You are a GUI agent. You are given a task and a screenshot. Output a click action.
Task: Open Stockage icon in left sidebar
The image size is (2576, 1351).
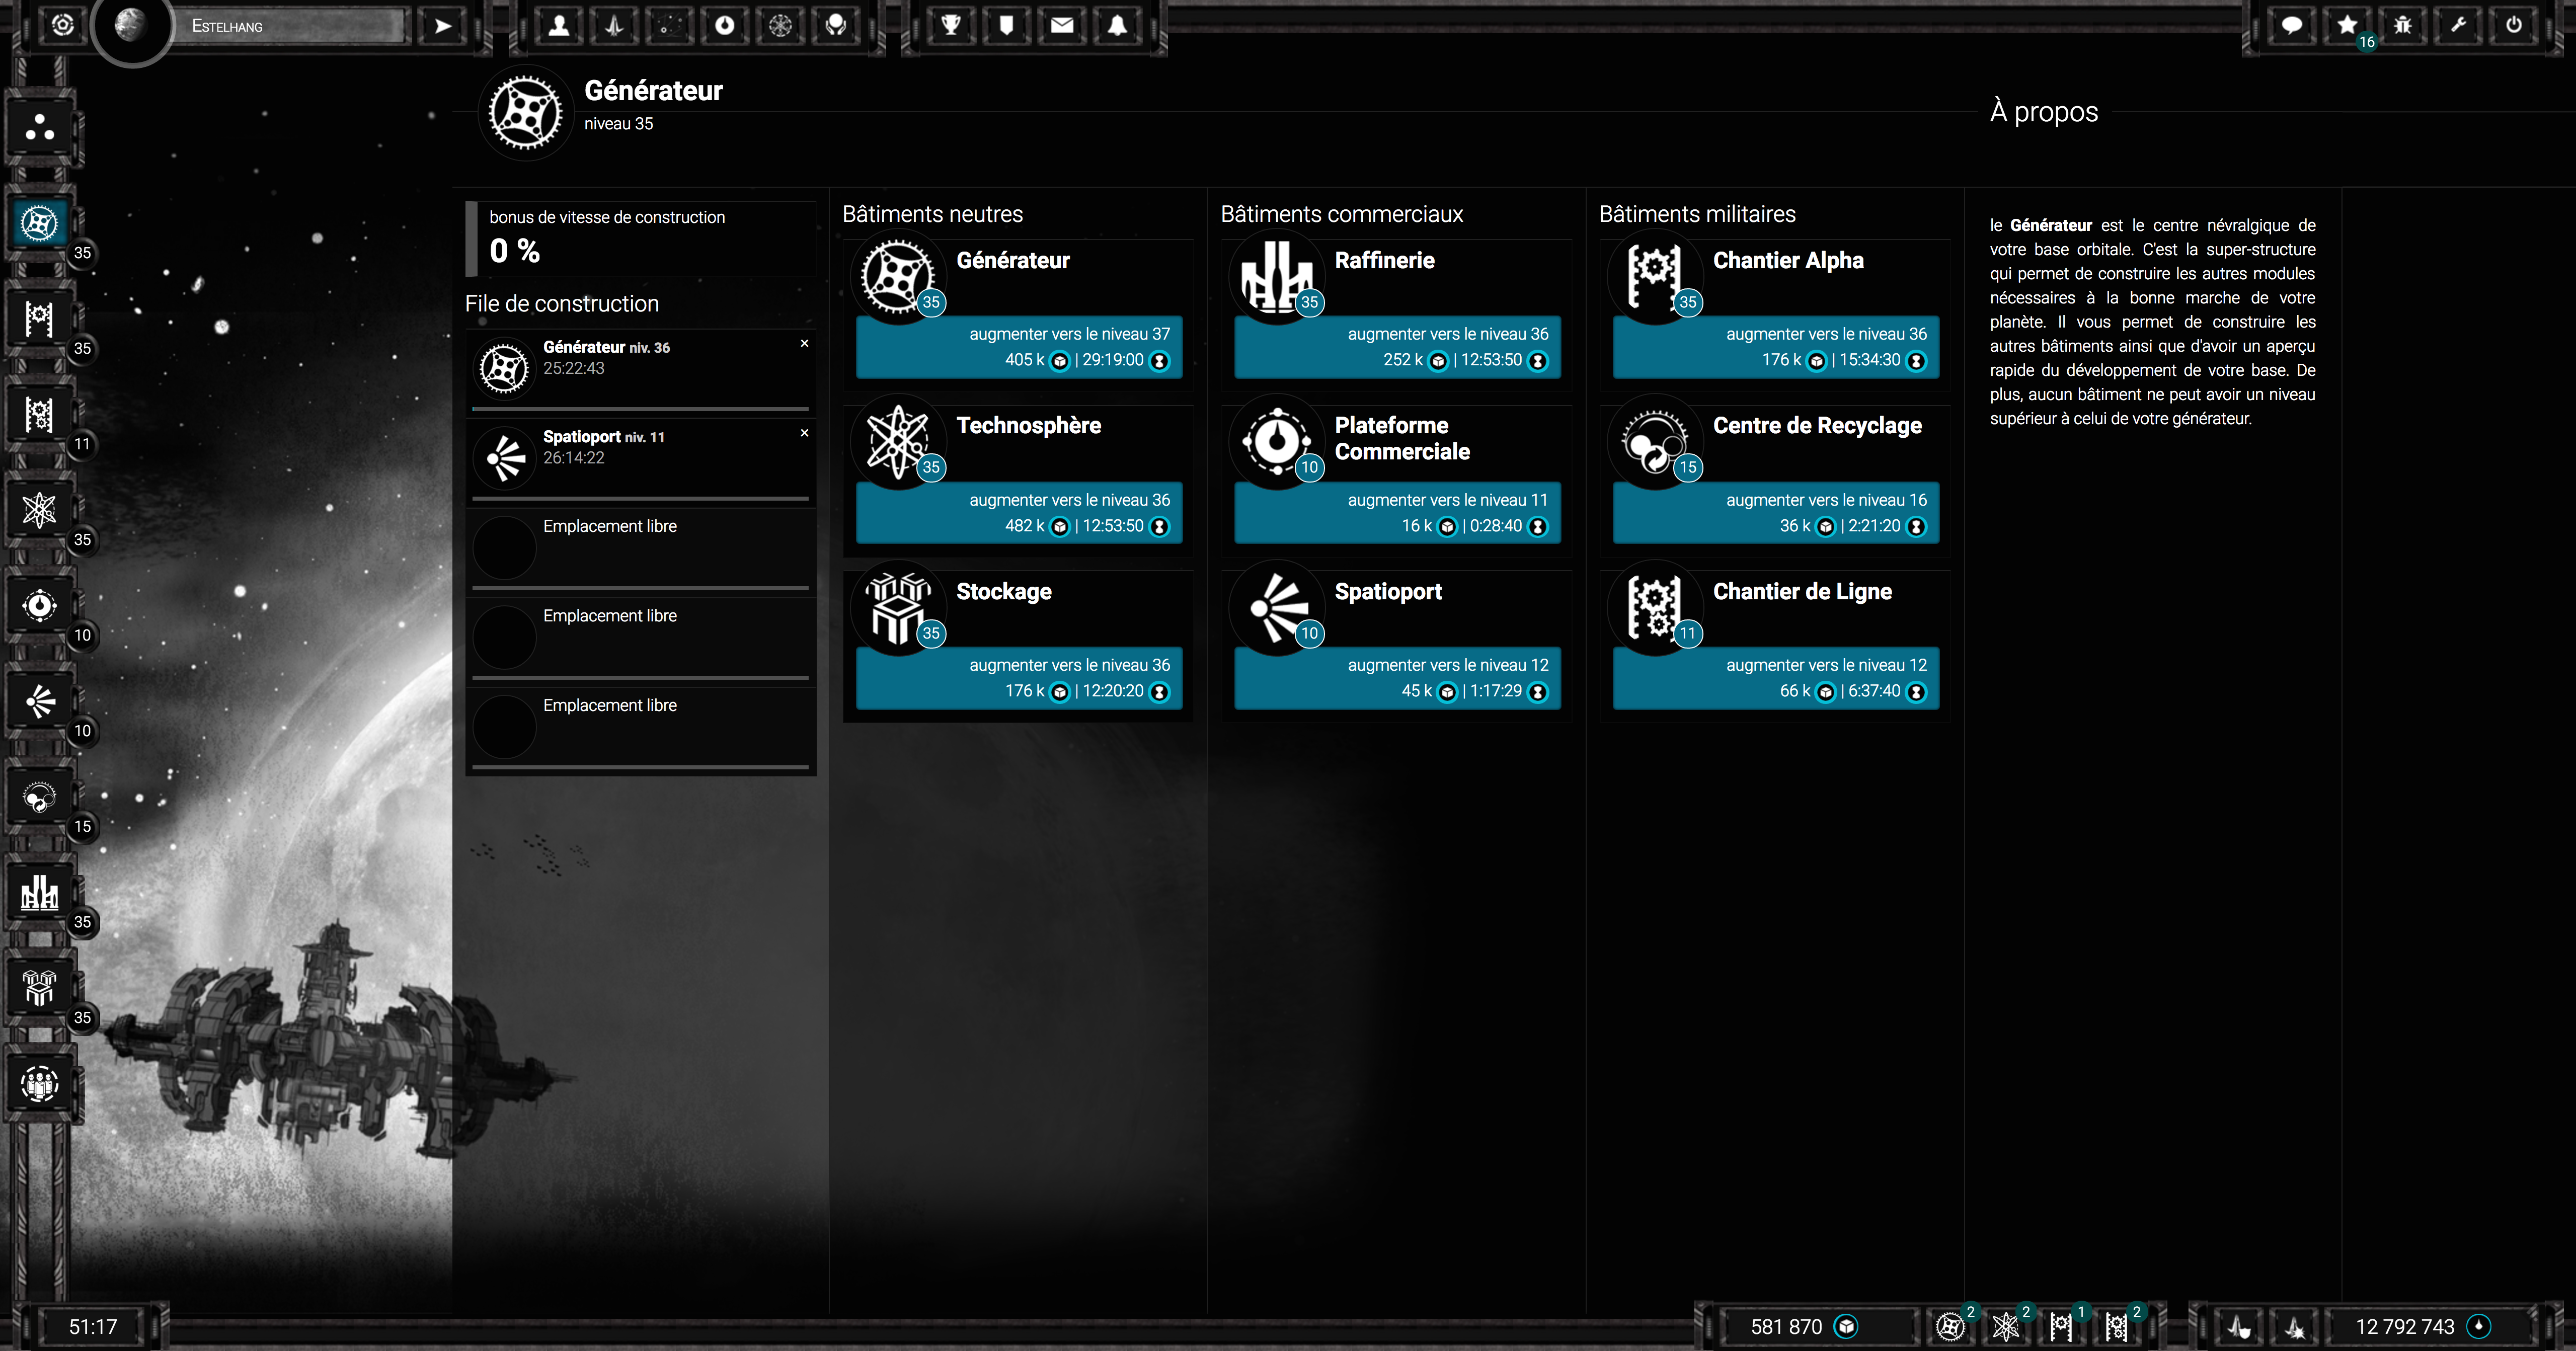point(40,988)
